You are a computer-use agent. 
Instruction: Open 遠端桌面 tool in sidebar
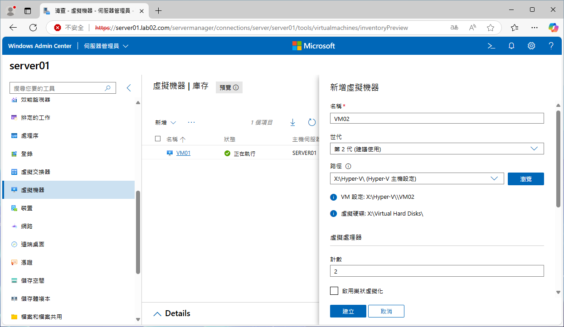(x=69, y=244)
